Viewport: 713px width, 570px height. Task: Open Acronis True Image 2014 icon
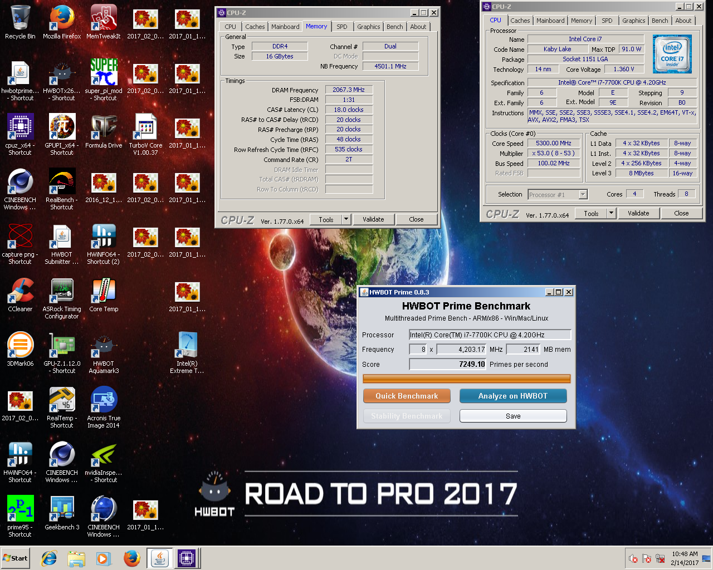104,407
